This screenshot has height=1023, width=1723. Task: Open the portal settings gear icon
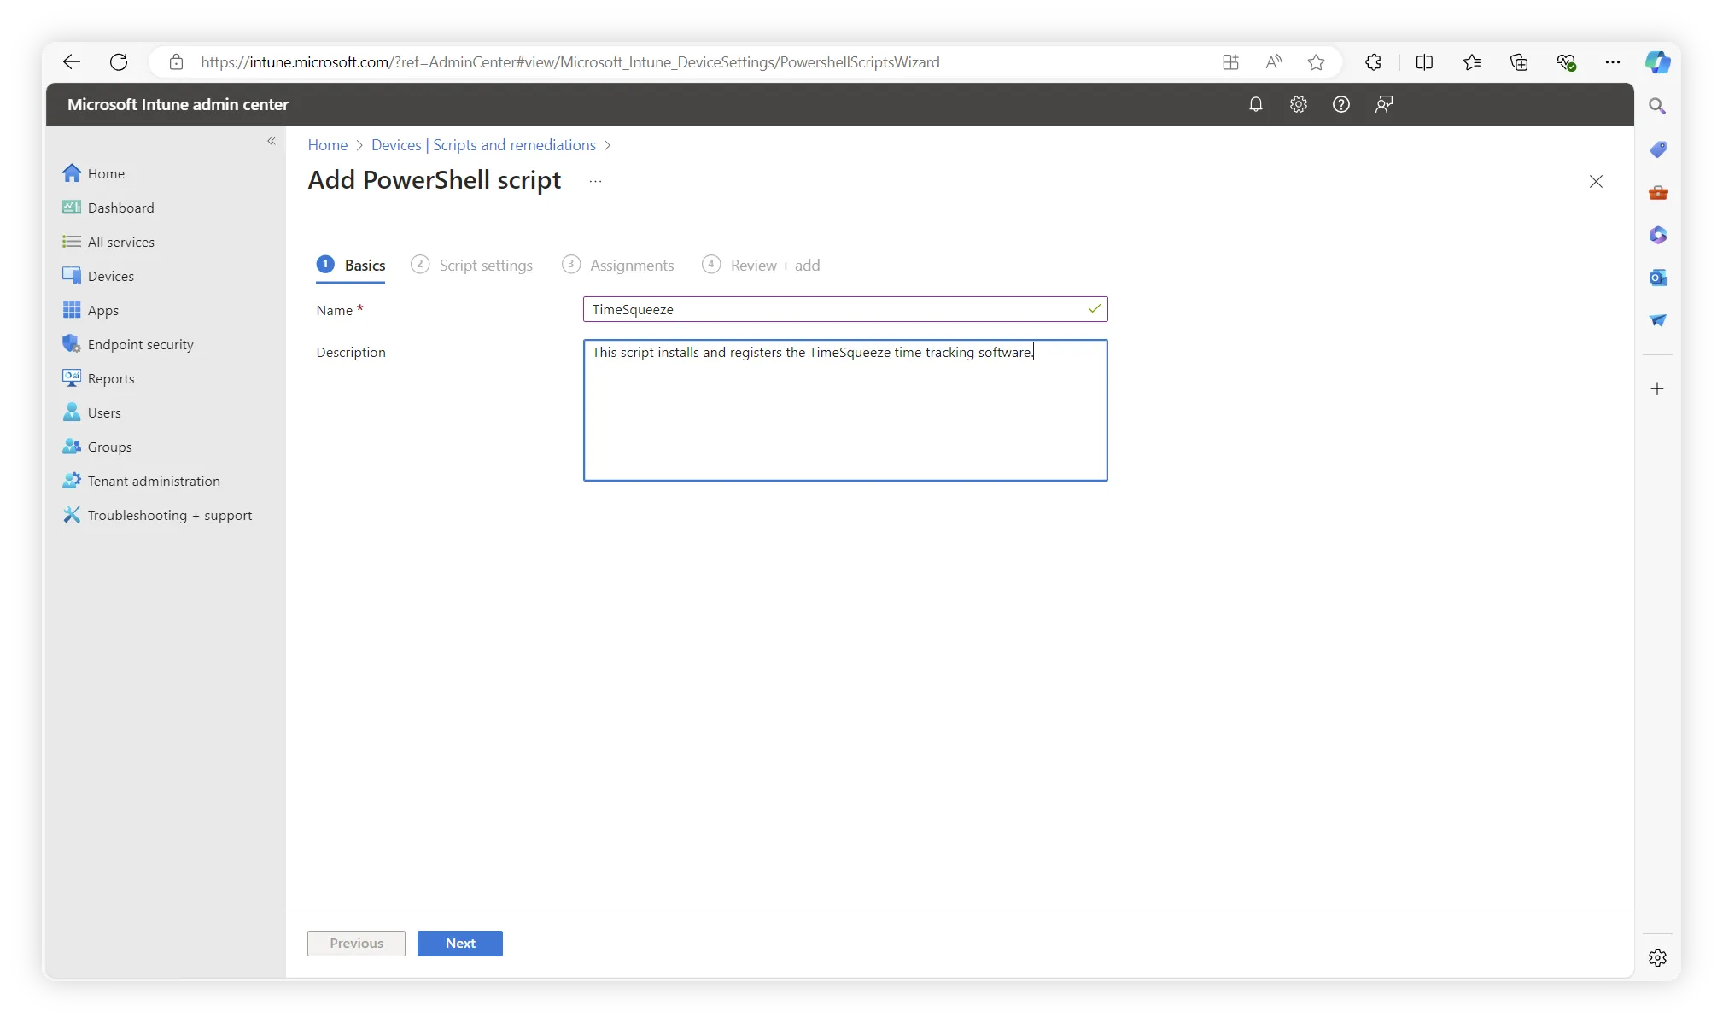tap(1298, 104)
